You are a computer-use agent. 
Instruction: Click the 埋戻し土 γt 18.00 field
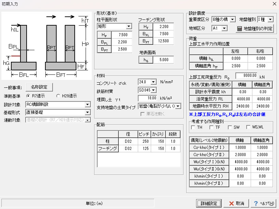click(x=147, y=98)
